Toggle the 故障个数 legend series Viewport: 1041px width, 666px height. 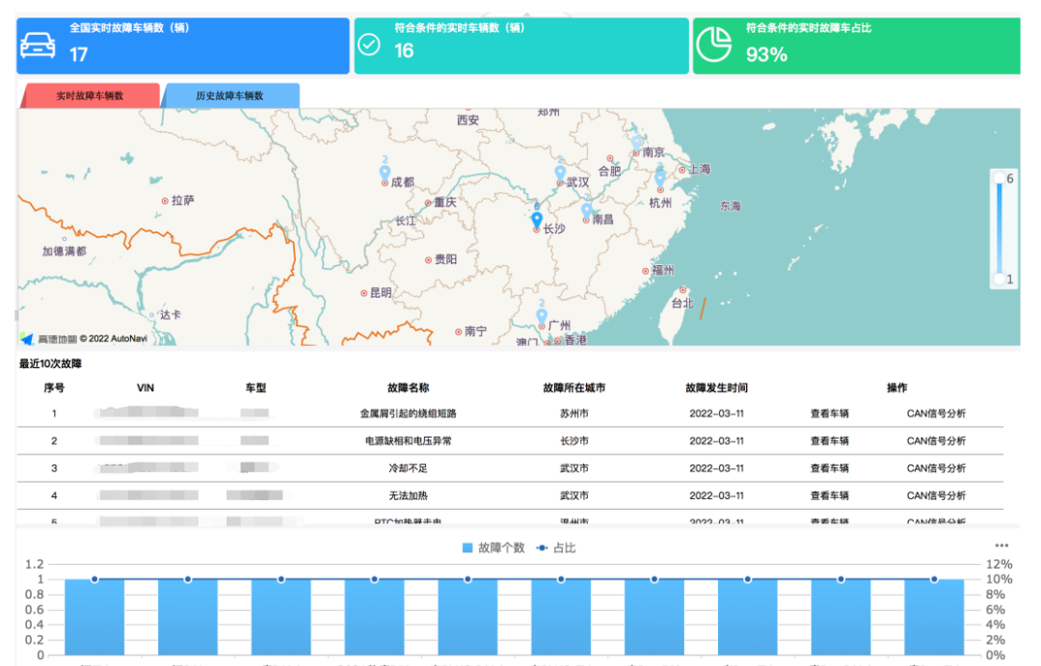pos(494,547)
